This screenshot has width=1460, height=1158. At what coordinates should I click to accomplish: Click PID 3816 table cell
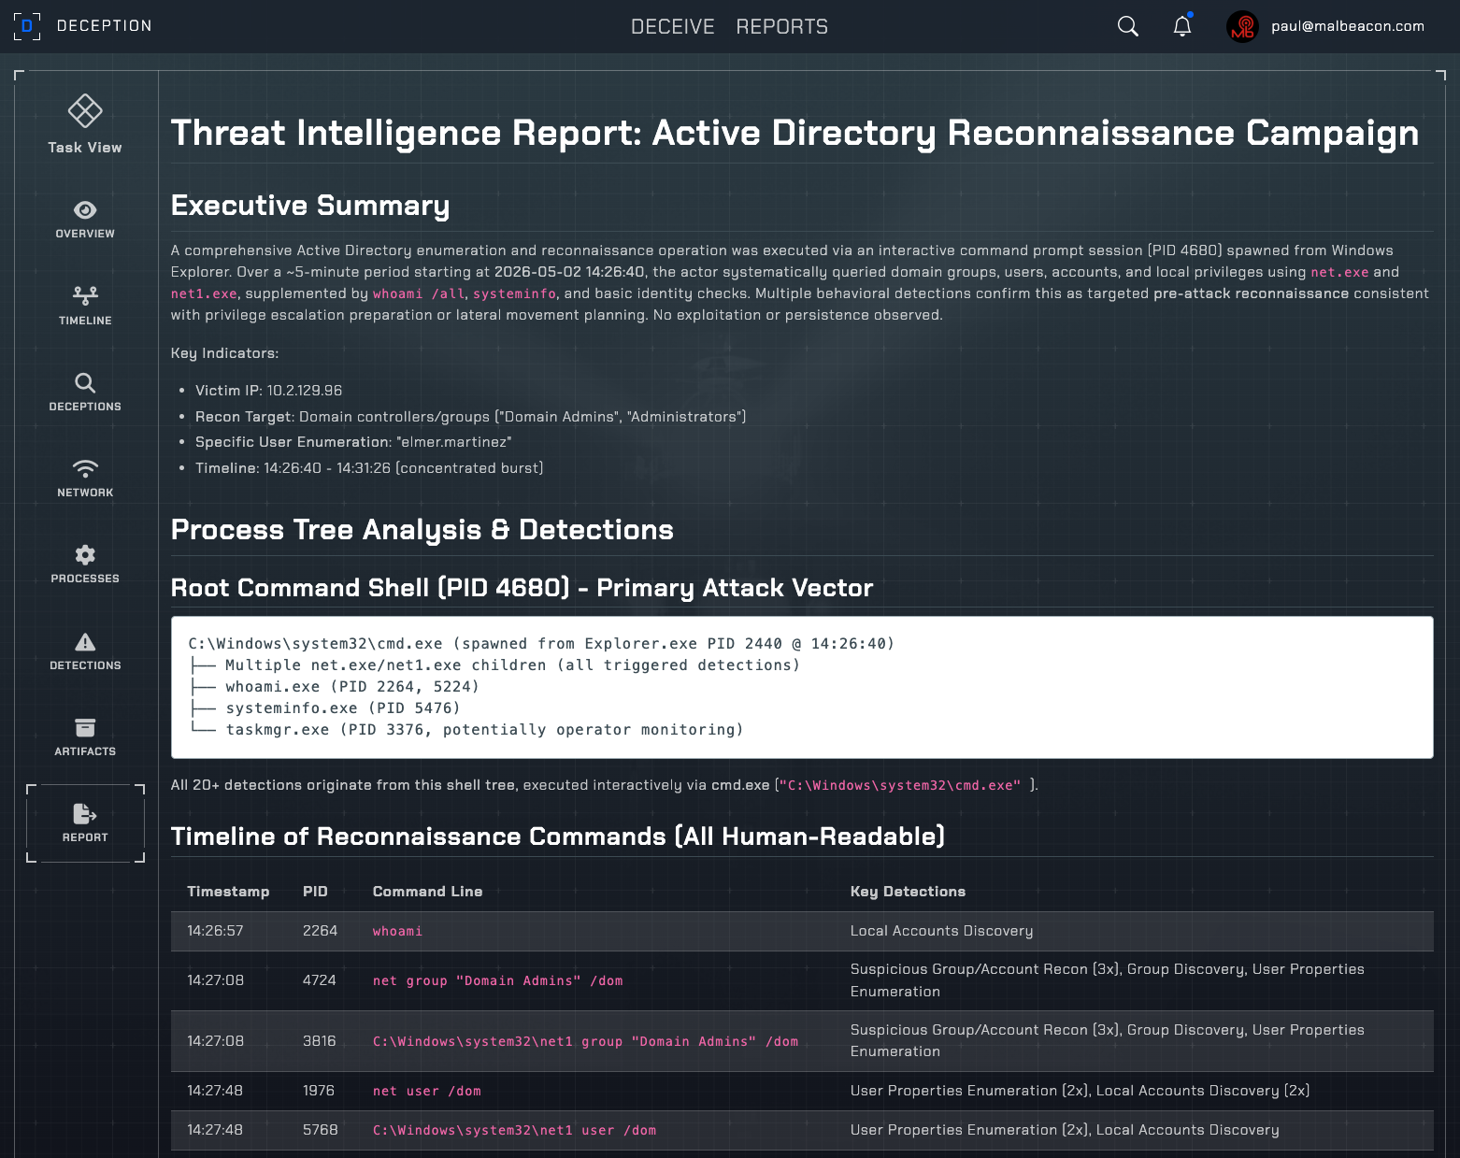(320, 1041)
